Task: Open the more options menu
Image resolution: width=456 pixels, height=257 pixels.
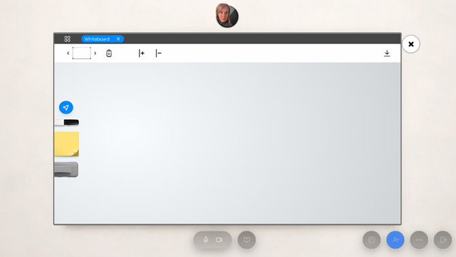Action: coord(419,240)
